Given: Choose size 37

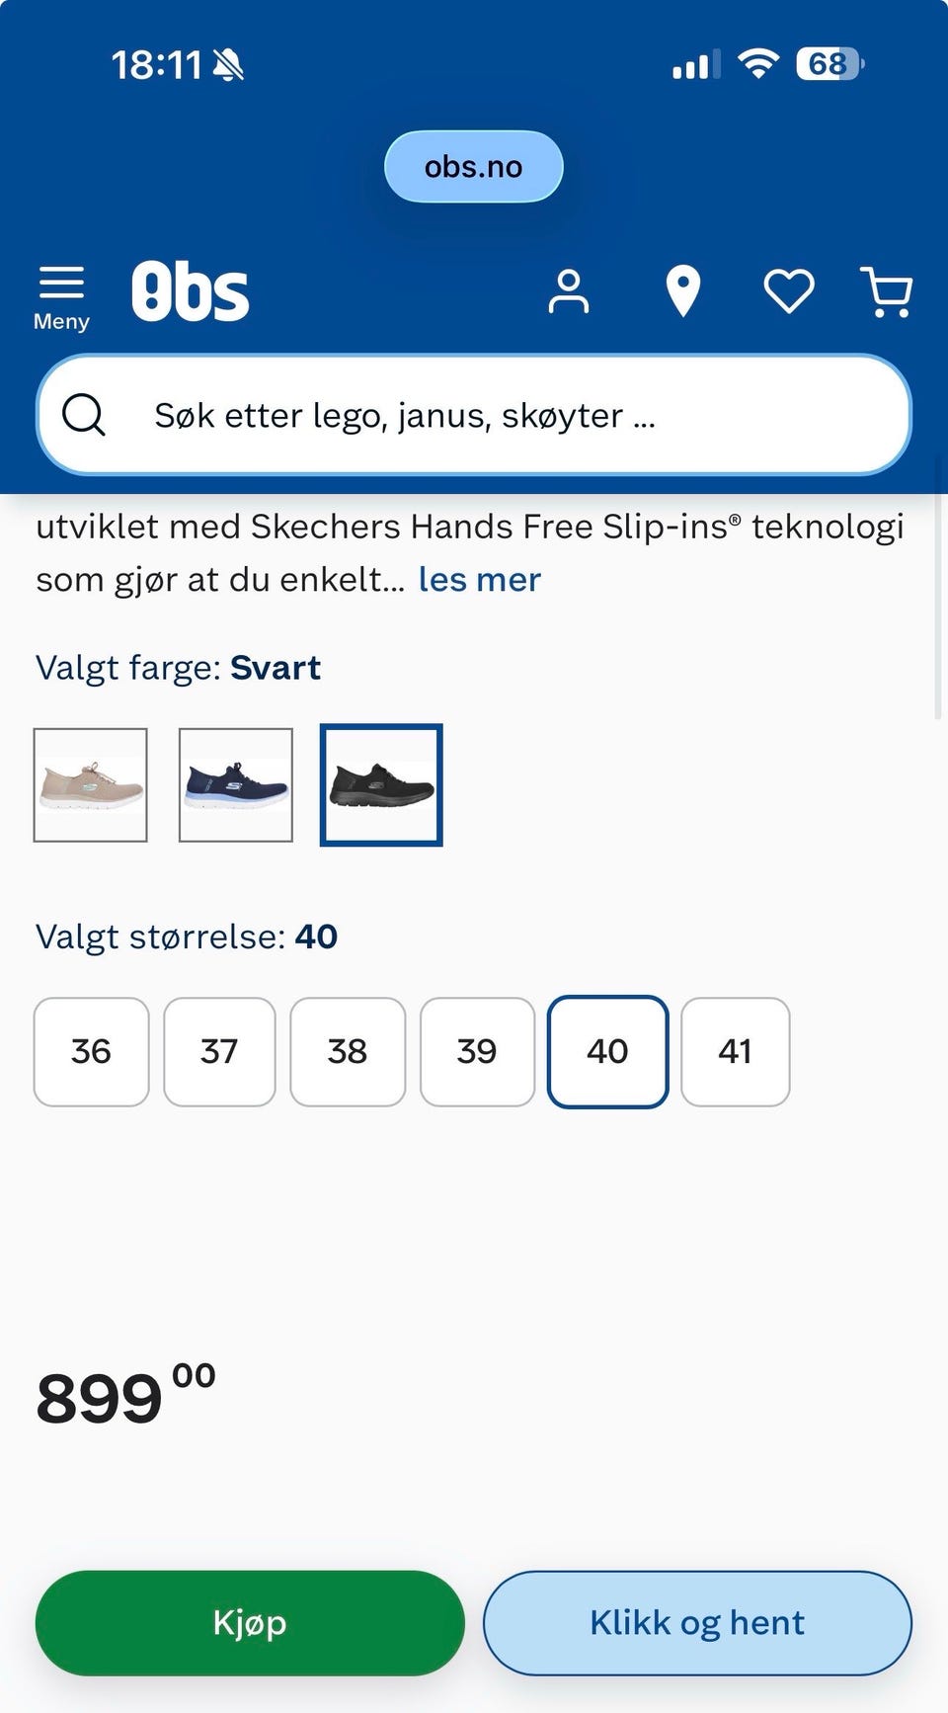Looking at the screenshot, I should pyautogui.click(x=219, y=1051).
